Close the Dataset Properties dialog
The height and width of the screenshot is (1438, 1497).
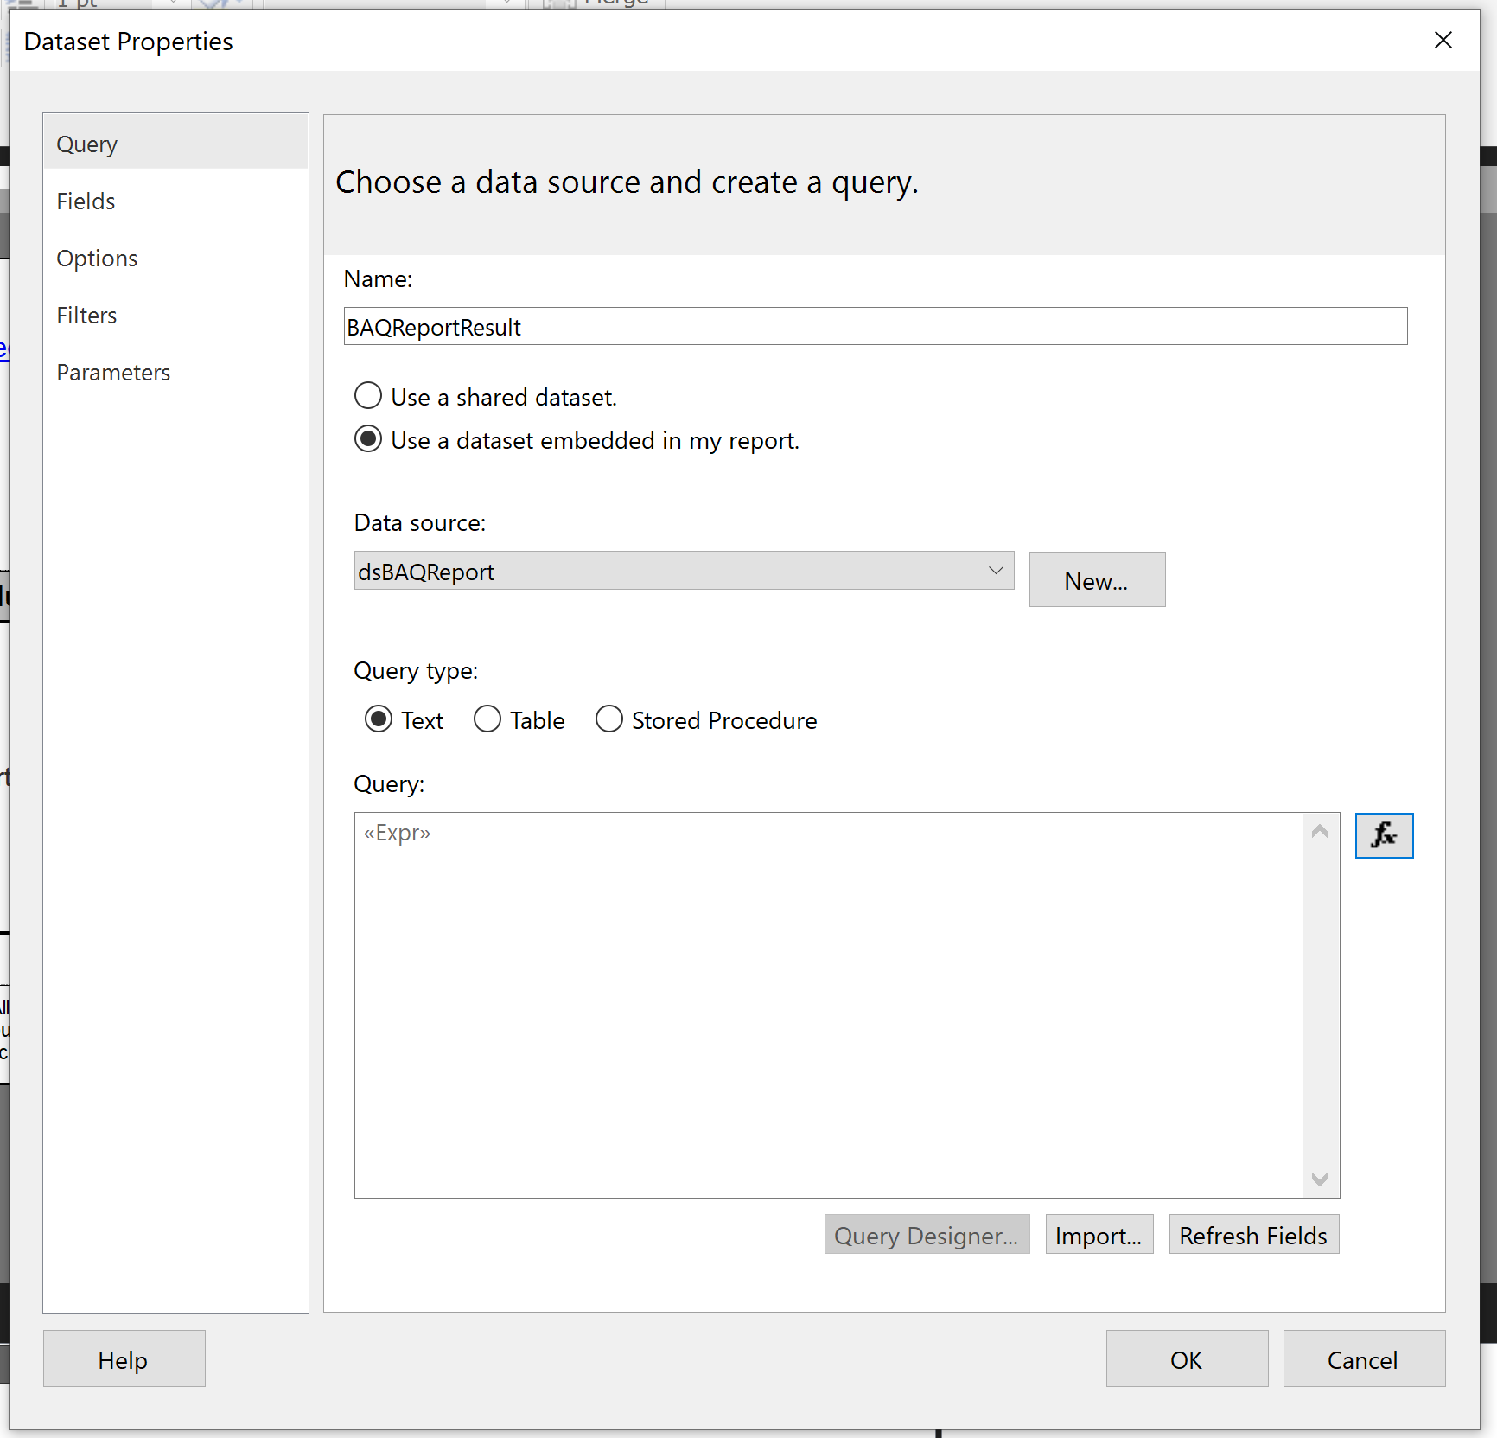click(x=1443, y=41)
